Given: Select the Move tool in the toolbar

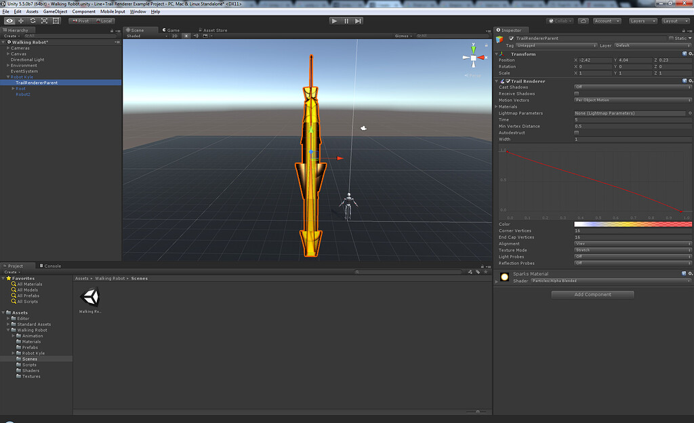Looking at the screenshot, I should point(21,21).
